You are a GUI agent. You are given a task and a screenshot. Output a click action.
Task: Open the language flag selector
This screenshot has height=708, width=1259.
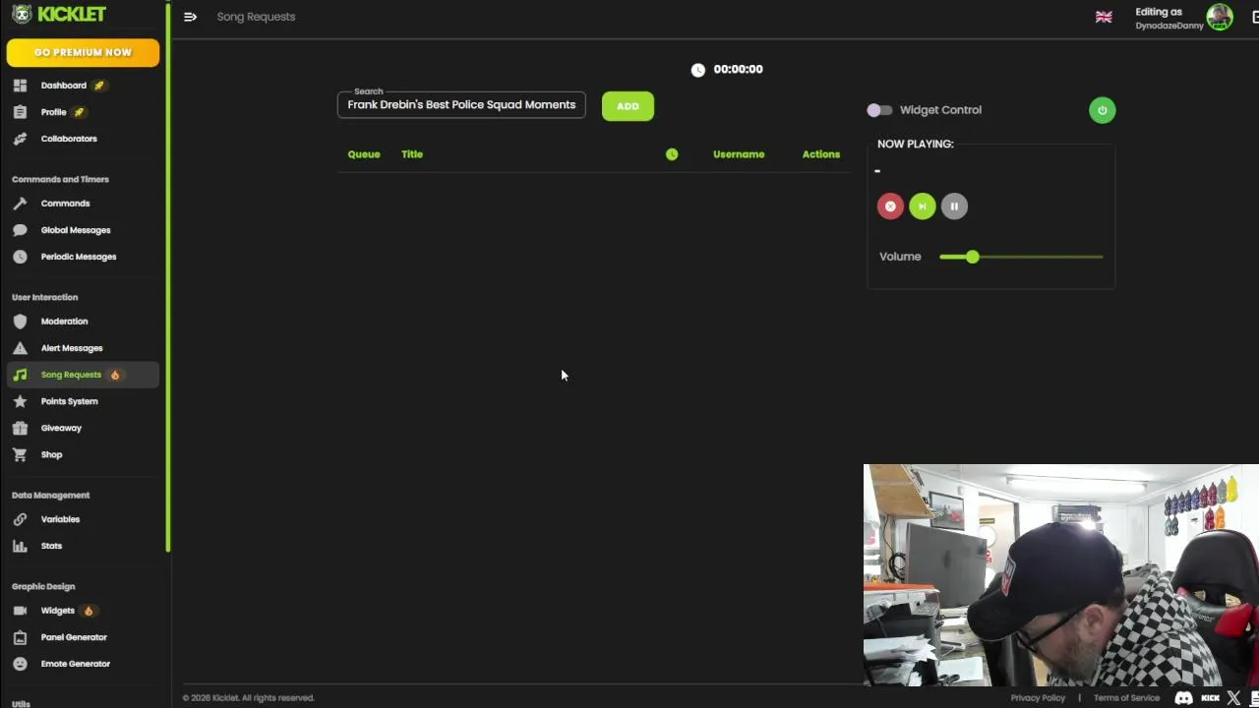tap(1104, 17)
